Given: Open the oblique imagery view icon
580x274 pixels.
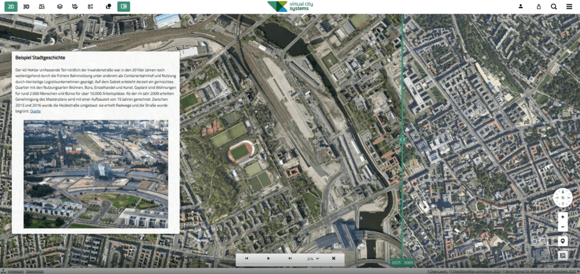Looking at the screenshot, I should [42, 7].
